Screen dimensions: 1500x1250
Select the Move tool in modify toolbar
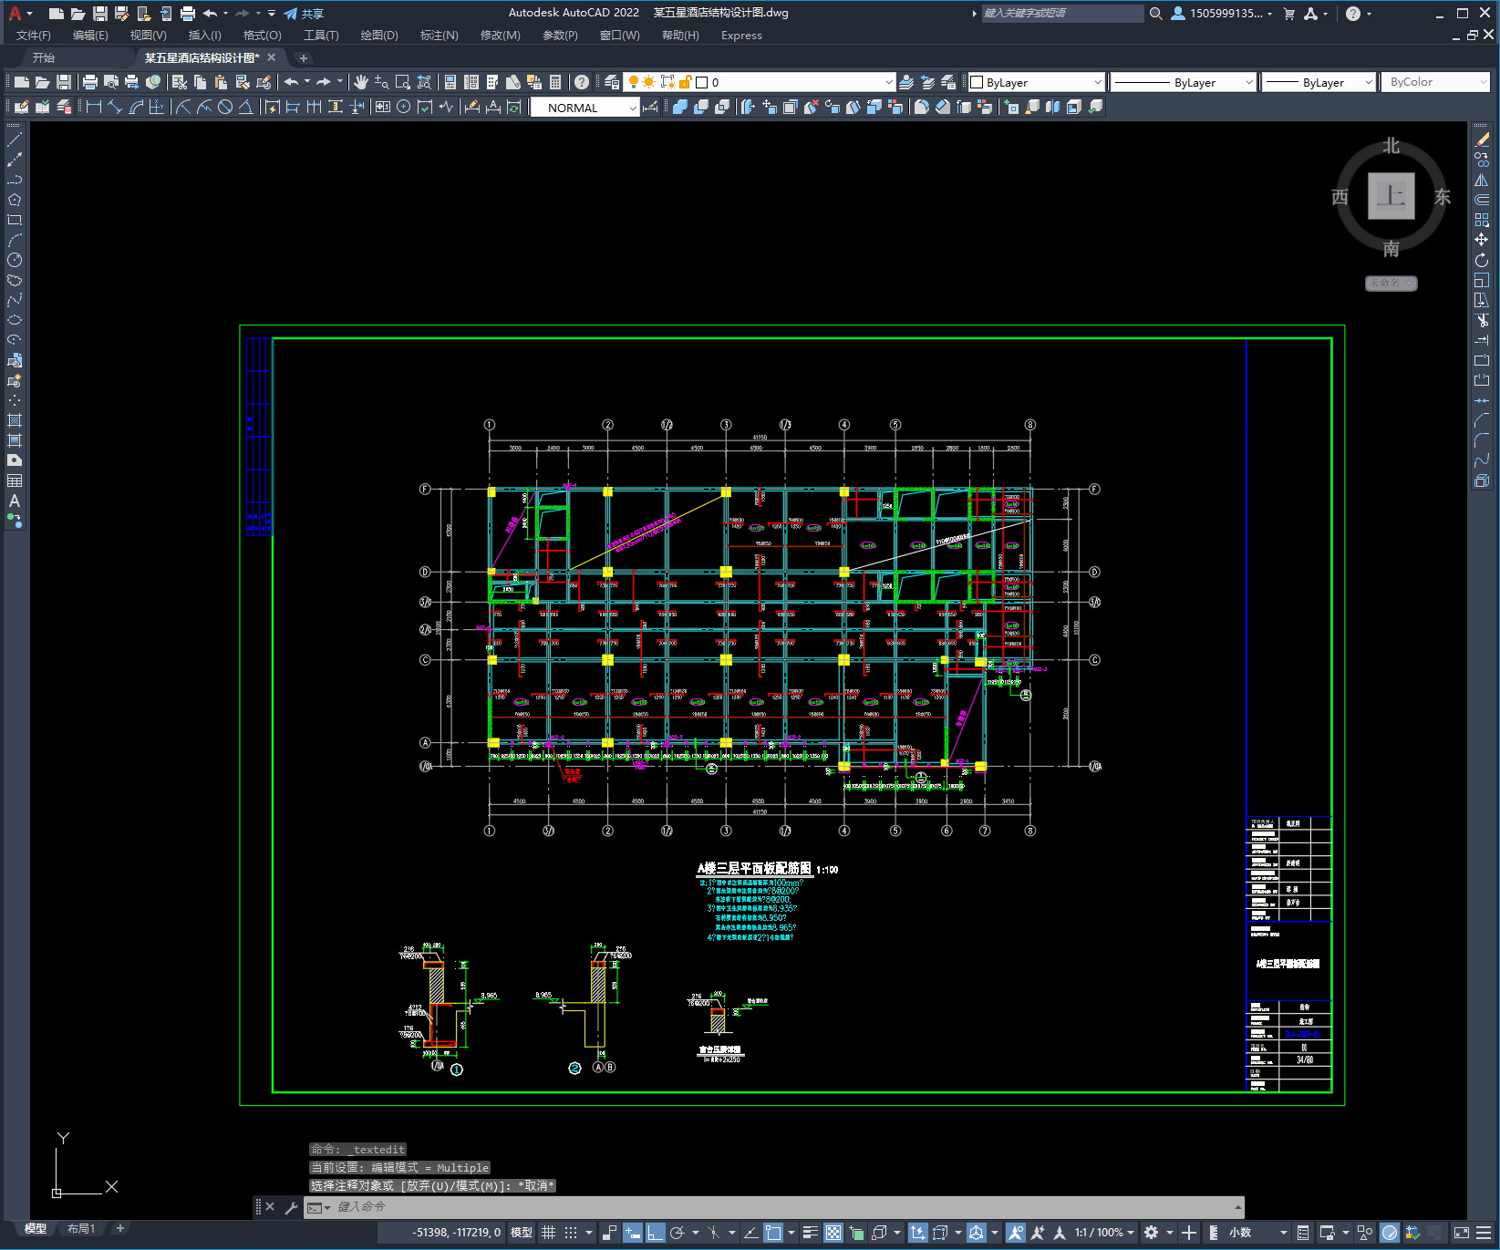[x=1482, y=240]
